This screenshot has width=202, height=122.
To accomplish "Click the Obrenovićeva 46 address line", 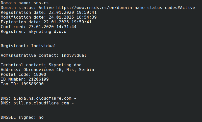I will 59,70.
